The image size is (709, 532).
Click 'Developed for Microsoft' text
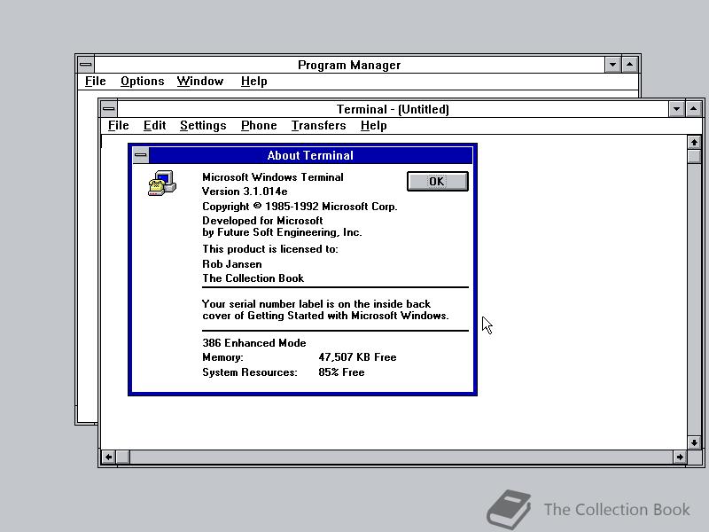click(262, 220)
